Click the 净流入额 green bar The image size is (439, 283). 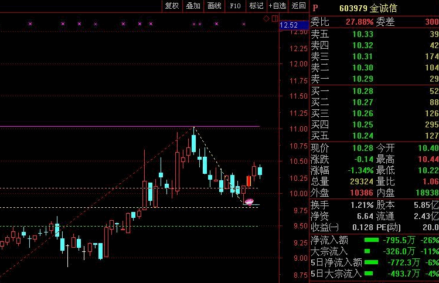pyautogui.click(x=372, y=240)
